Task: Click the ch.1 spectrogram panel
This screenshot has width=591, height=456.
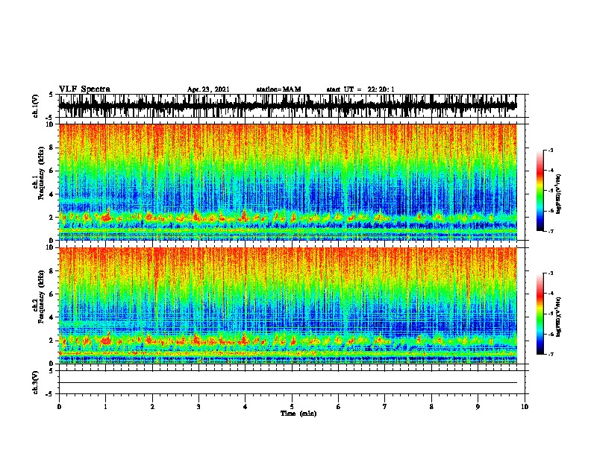Action: (x=288, y=182)
